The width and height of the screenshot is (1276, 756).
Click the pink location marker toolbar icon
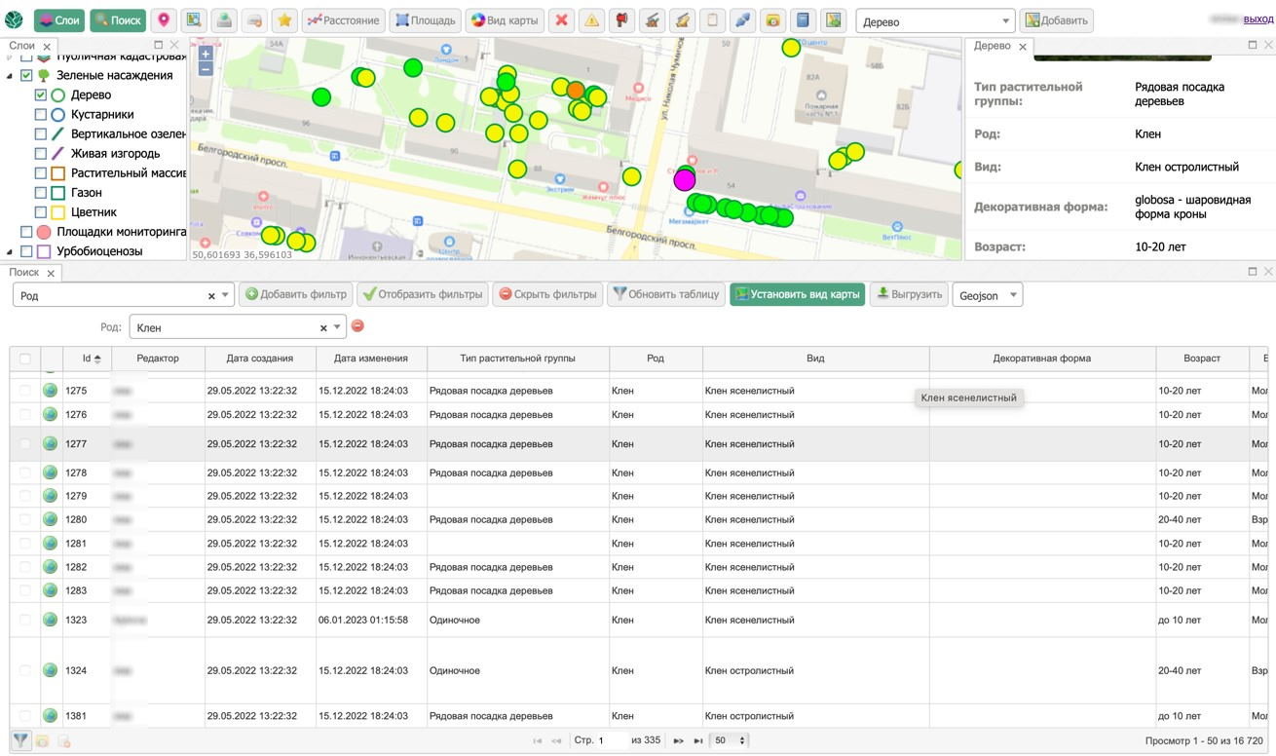tap(164, 20)
